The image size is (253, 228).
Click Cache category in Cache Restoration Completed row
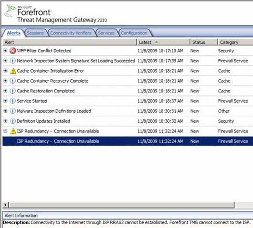coord(224,91)
